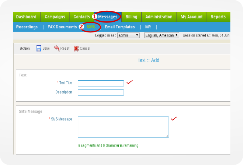243x165 pixels.
Task: Open the Administration tab
Action: click(159, 17)
